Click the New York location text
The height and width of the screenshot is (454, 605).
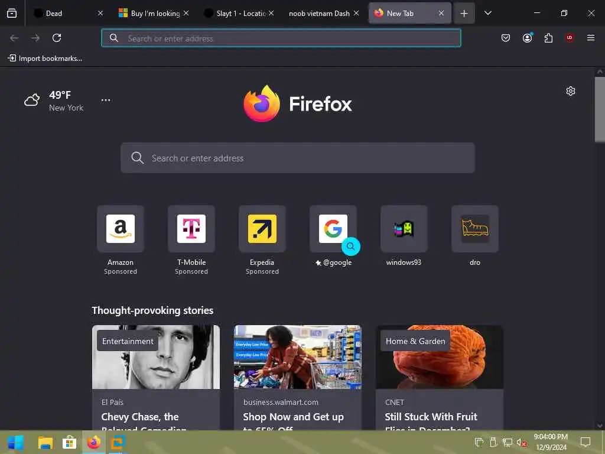click(66, 108)
